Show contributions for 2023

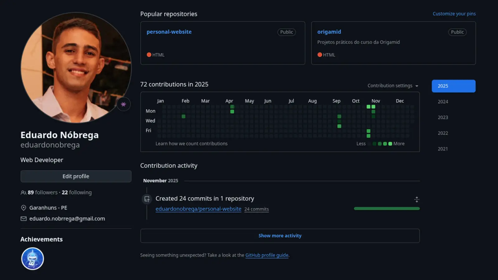point(443,117)
